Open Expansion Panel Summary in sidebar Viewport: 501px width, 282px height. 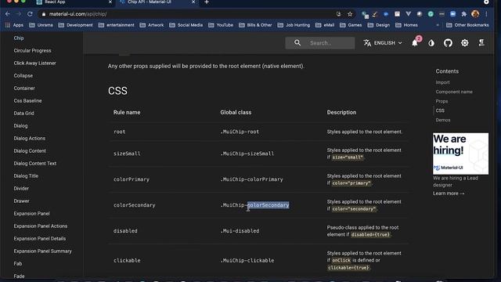click(x=42, y=251)
